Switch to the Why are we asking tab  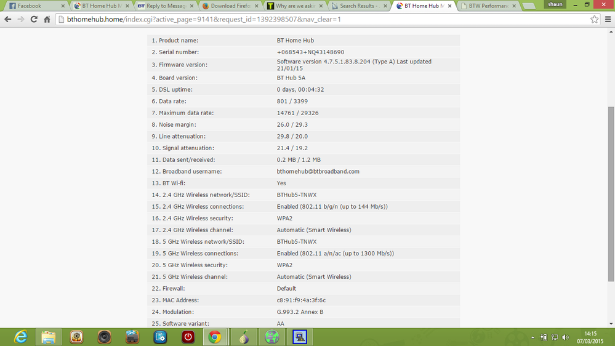coord(295,6)
